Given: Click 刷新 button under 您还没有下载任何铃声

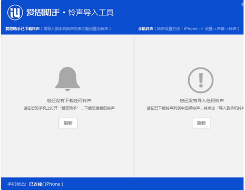Looking at the screenshot, I should (68, 123).
